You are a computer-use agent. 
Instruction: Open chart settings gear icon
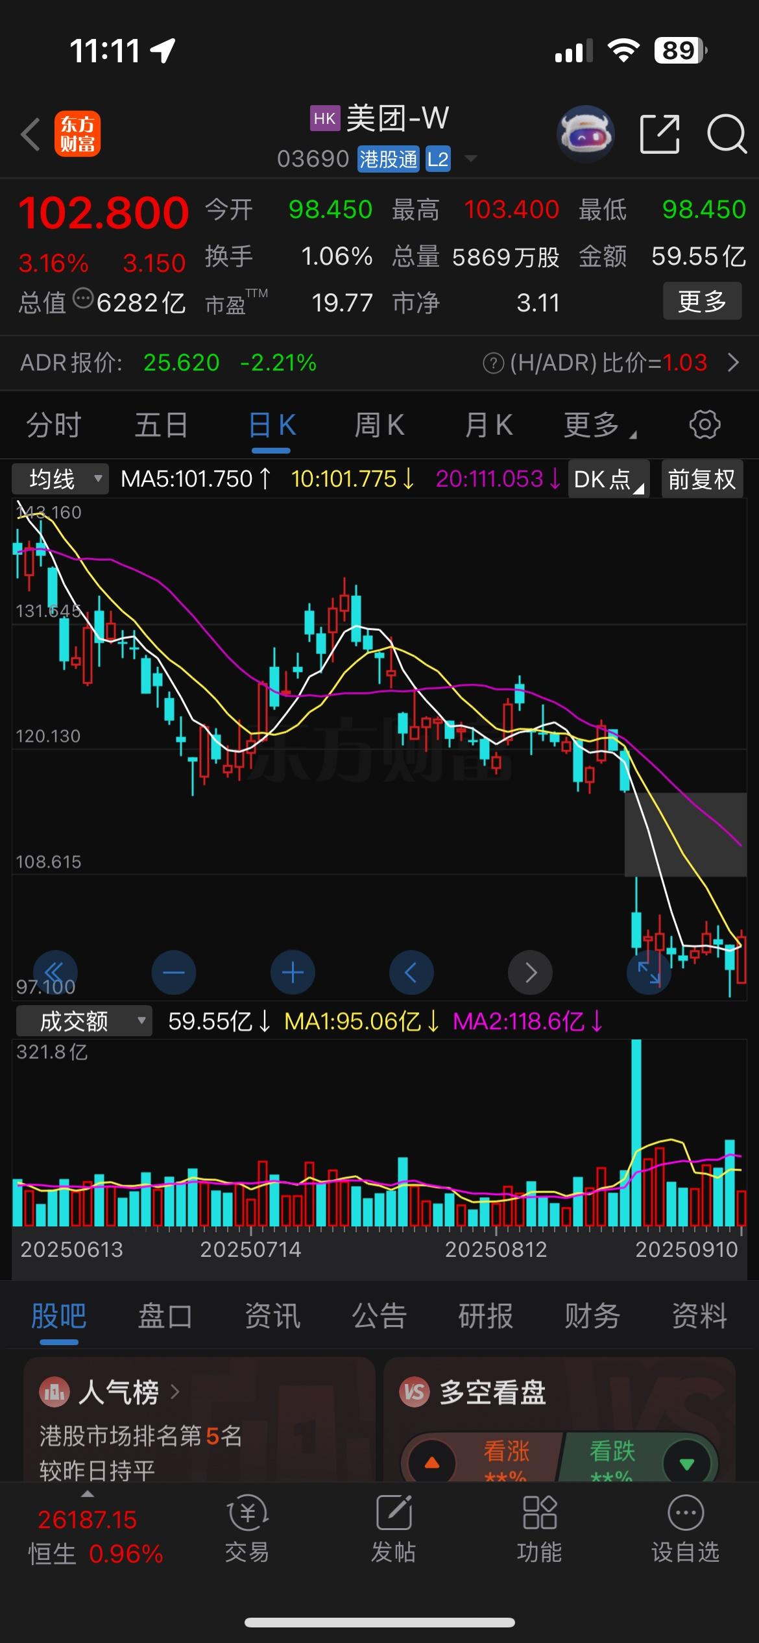[x=705, y=425]
